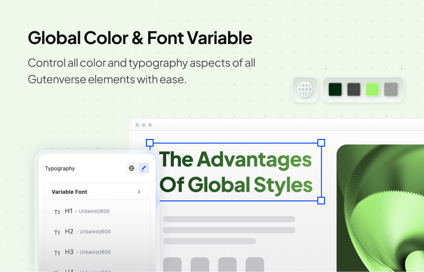Image resolution: width=424 pixels, height=272 pixels.
Task: Click the Typography panel title
Action: (60, 168)
